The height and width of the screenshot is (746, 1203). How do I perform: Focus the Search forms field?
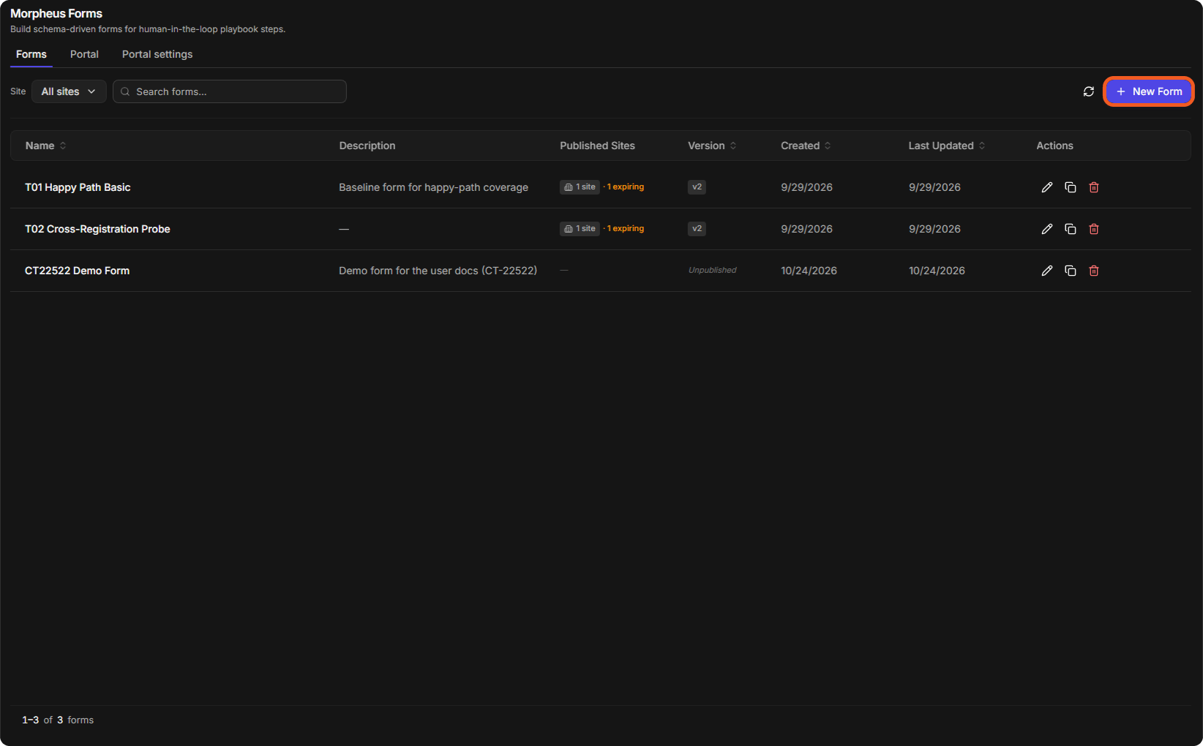pos(230,91)
